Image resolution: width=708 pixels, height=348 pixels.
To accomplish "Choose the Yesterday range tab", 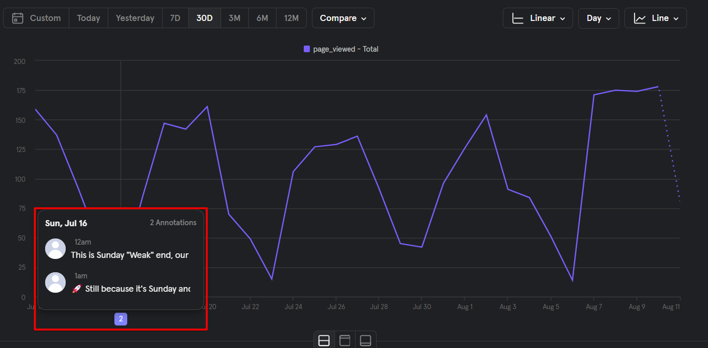I will pos(135,18).
